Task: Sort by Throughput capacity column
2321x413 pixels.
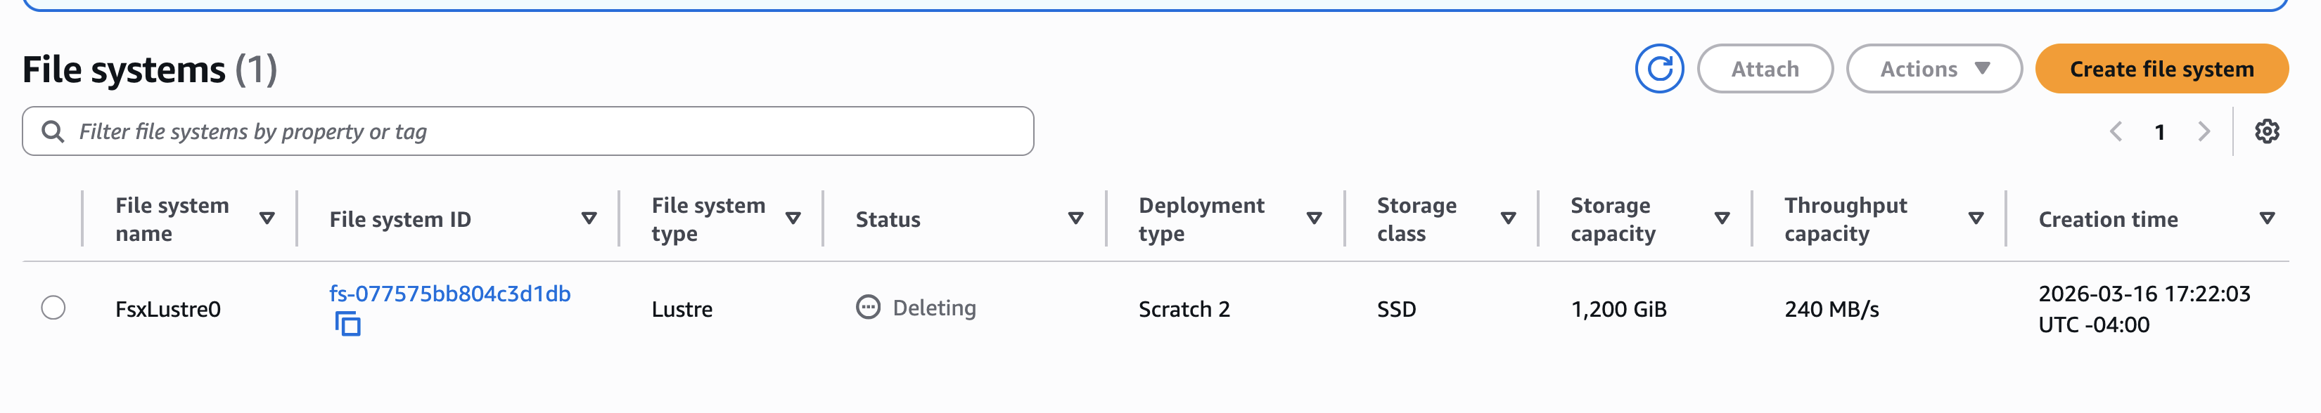Action: (x=1976, y=218)
